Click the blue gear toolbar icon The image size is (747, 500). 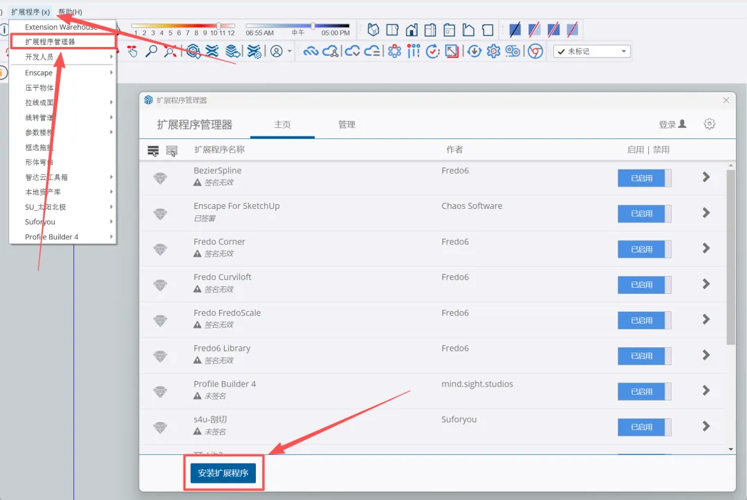tap(493, 51)
